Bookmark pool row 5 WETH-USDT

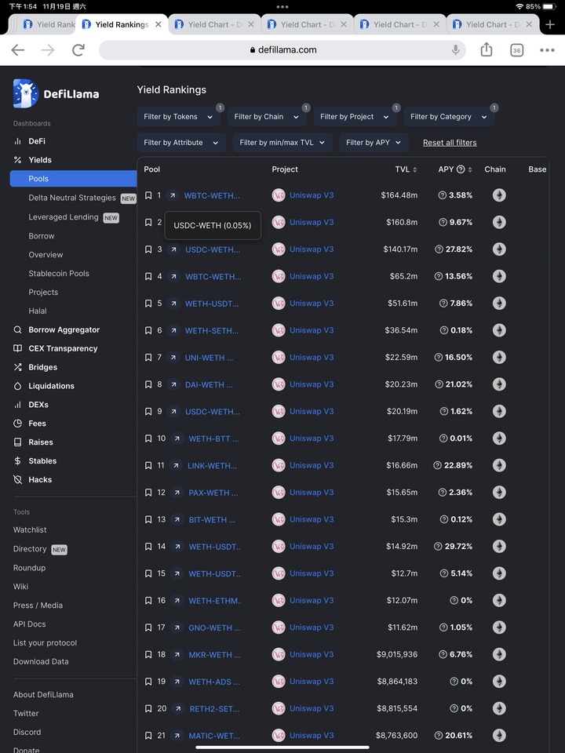[x=148, y=304]
